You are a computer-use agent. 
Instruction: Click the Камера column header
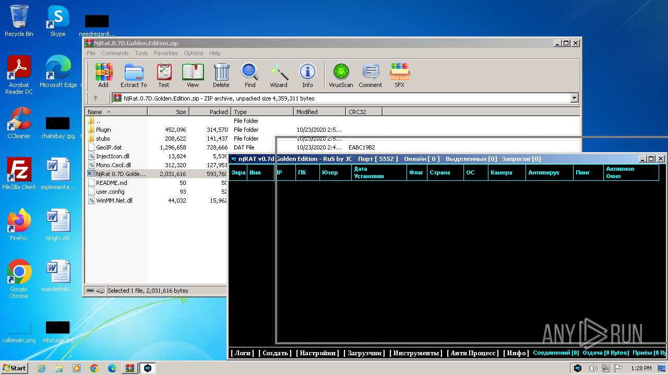click(507, 172)
